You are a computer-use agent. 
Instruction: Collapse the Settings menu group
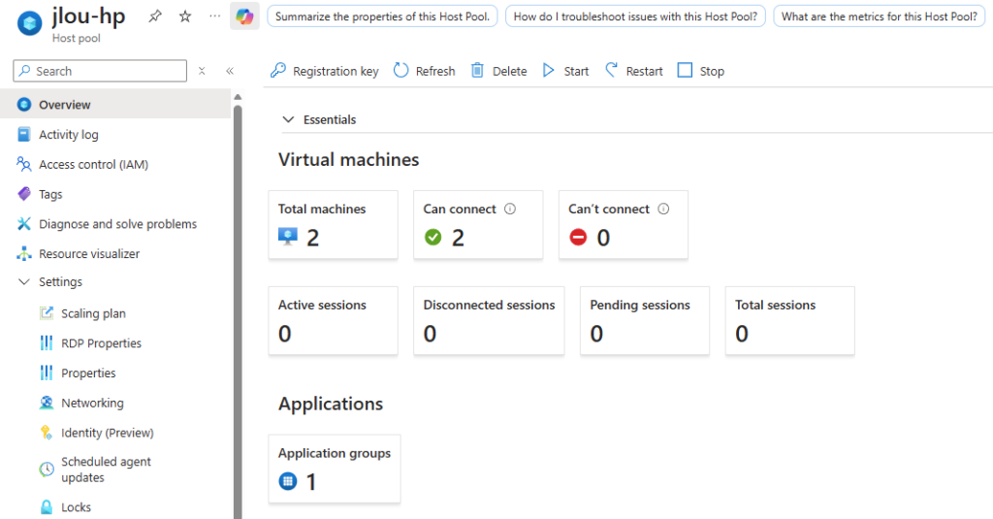[24, 282]
